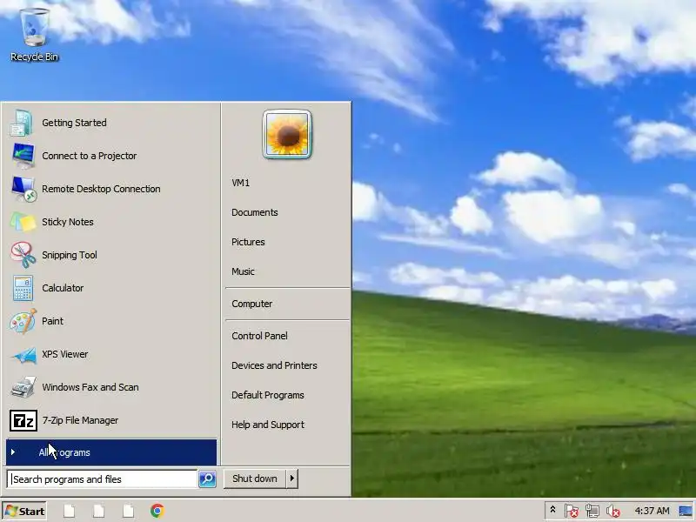Click the first blank document taskbar icon
The height and width of the screenshot is (522, 696).
[70, 511]
